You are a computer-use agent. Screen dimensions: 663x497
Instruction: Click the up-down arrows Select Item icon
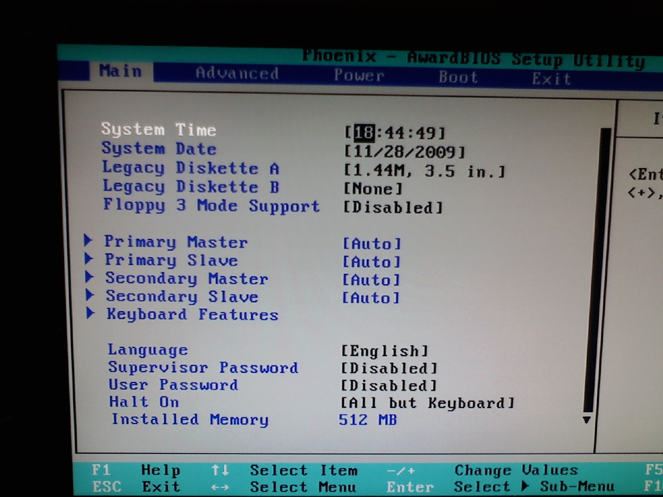[220, 470]
